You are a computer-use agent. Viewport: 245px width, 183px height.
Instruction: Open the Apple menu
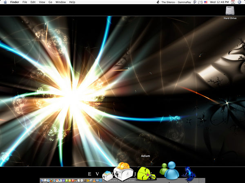(x=5, y=2)
